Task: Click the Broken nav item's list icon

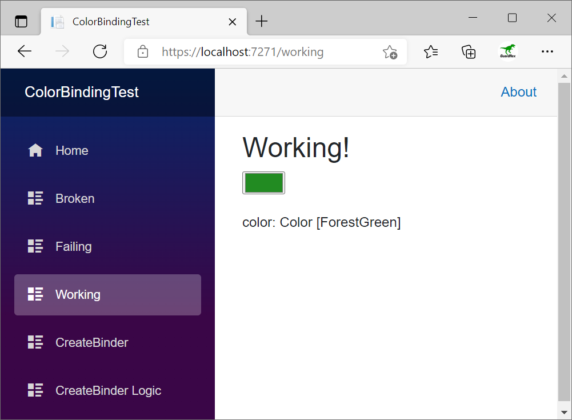Action: pyautogui.click(x=35, y=198)
